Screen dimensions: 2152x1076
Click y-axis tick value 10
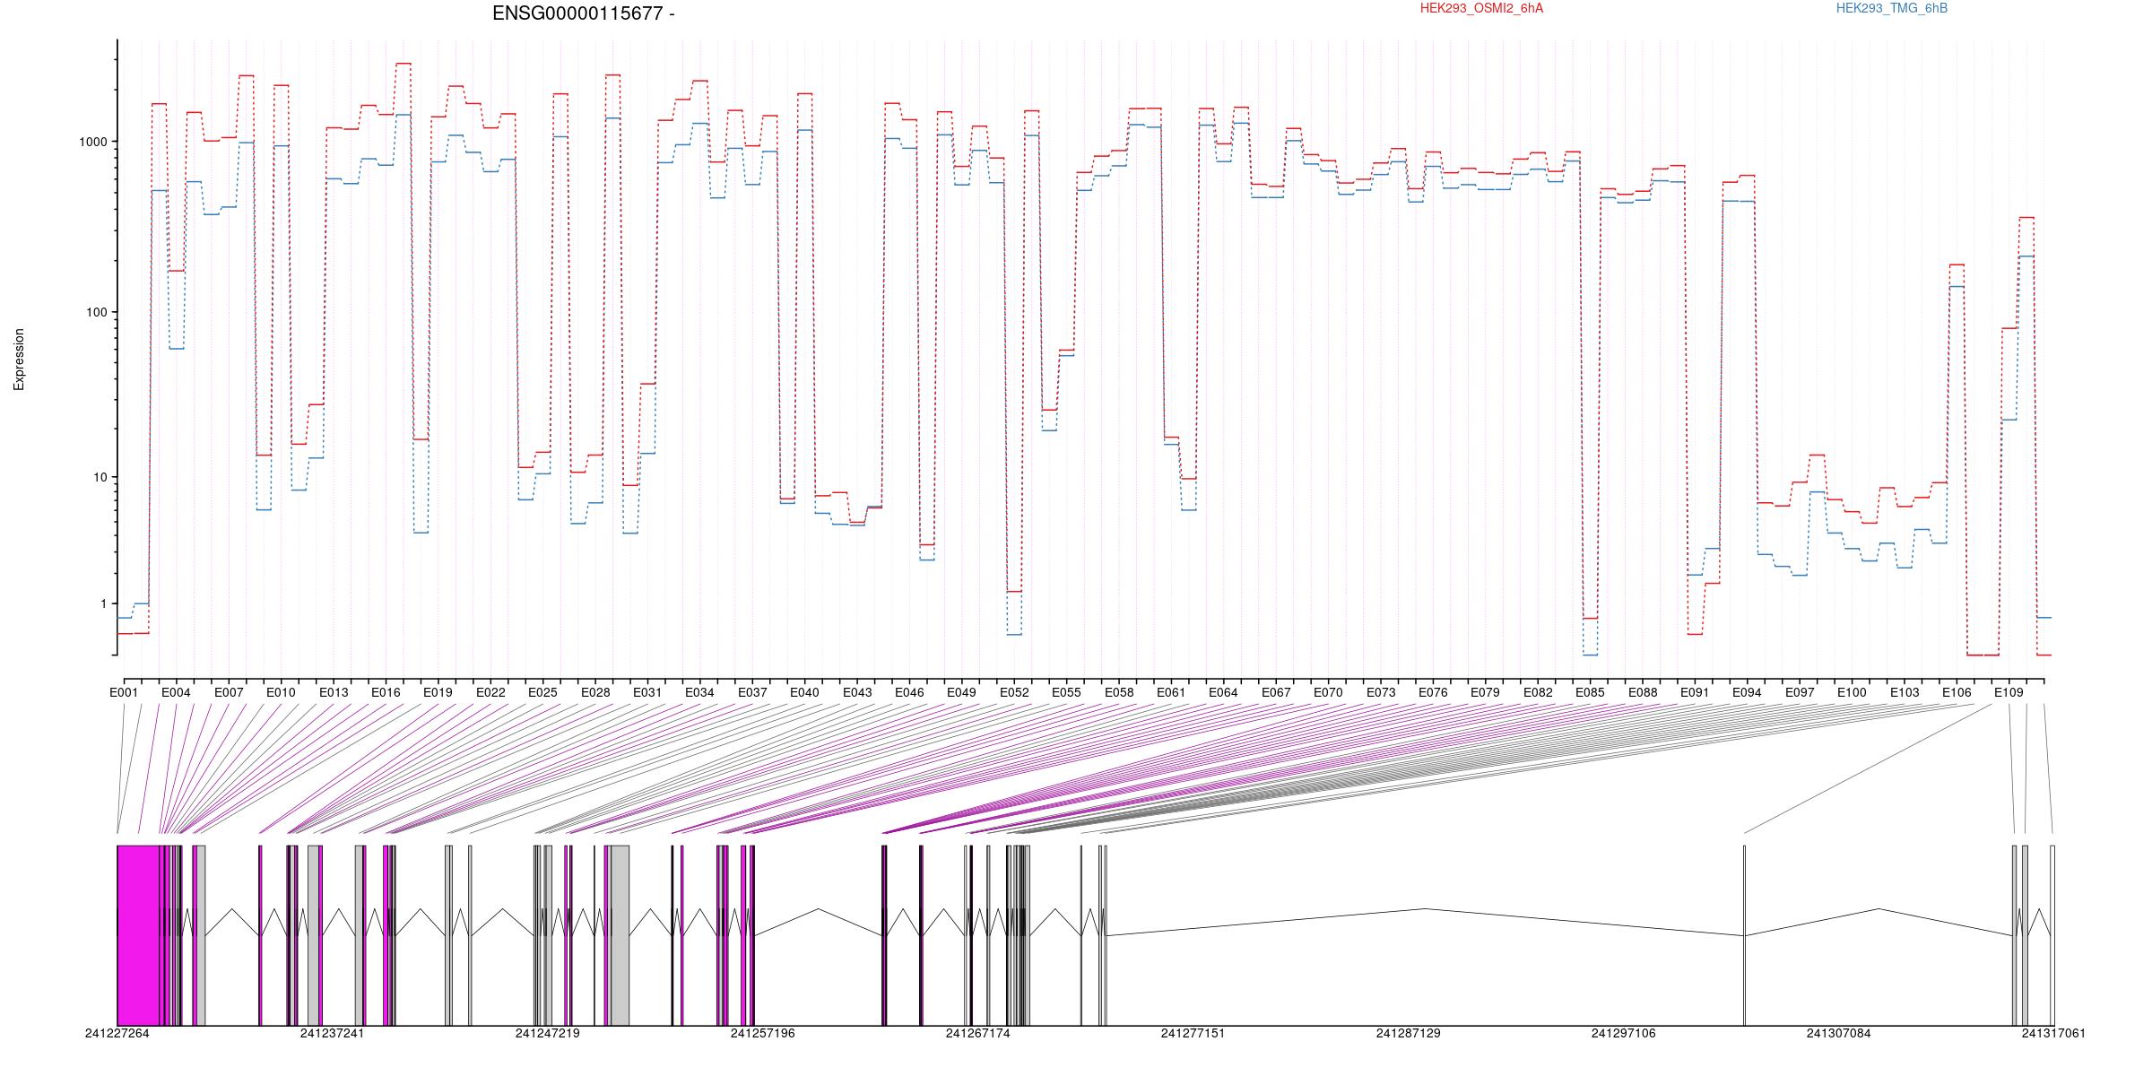[x=101, y=477]
